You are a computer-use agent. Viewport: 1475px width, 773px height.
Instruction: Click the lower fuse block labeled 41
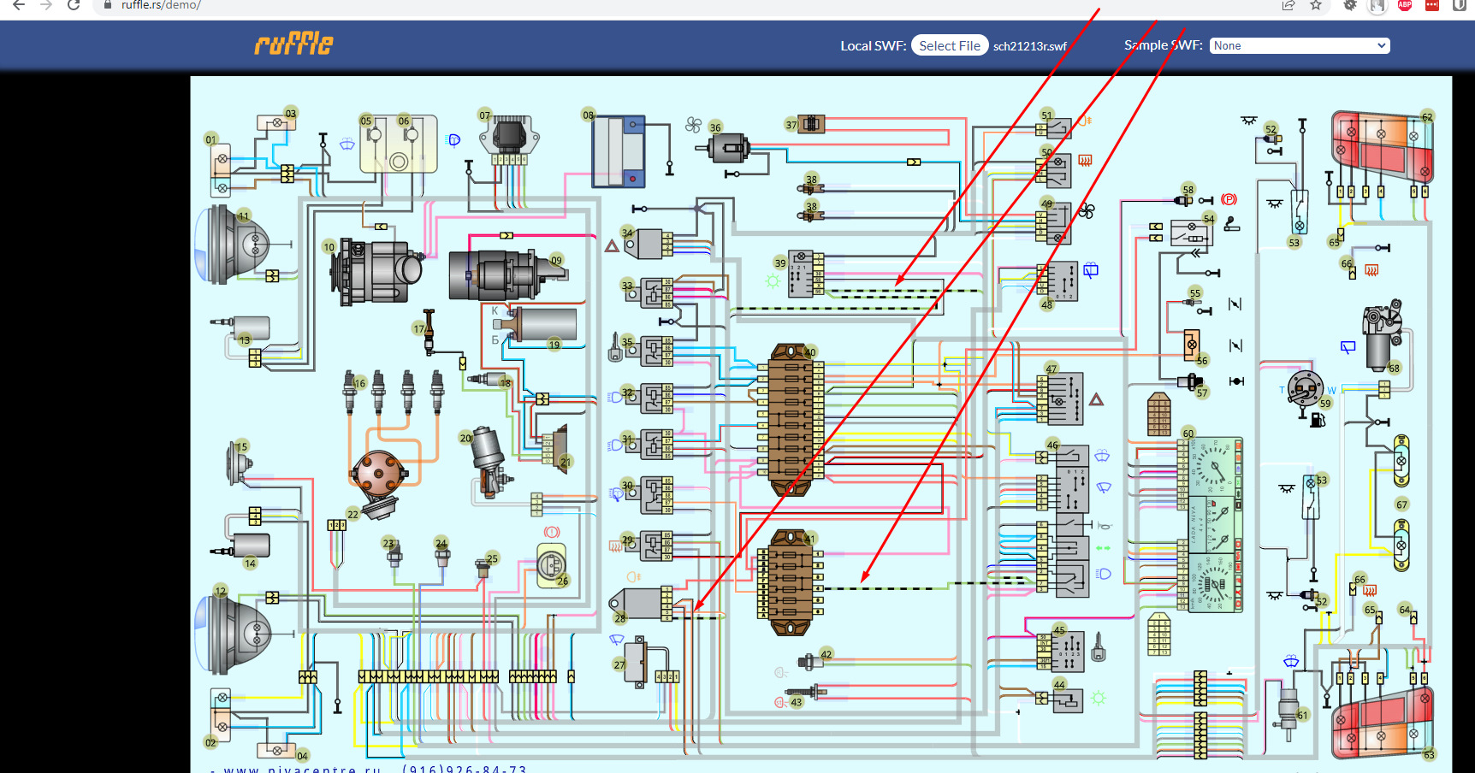(790, 582)
